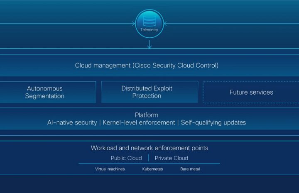Select the Distributed Exploit Protection box
Screen dimensions: 299x193
149,92
